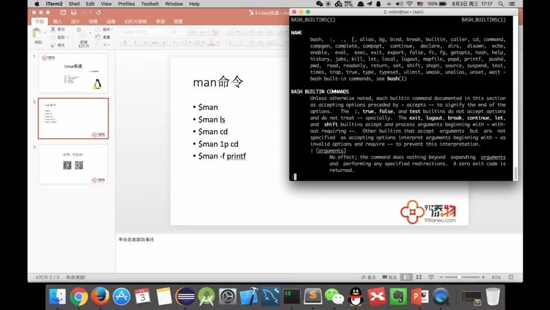The image size is (550, 310).
Task: Start presentation with the slideshow icon
Action: pos(431,276)
